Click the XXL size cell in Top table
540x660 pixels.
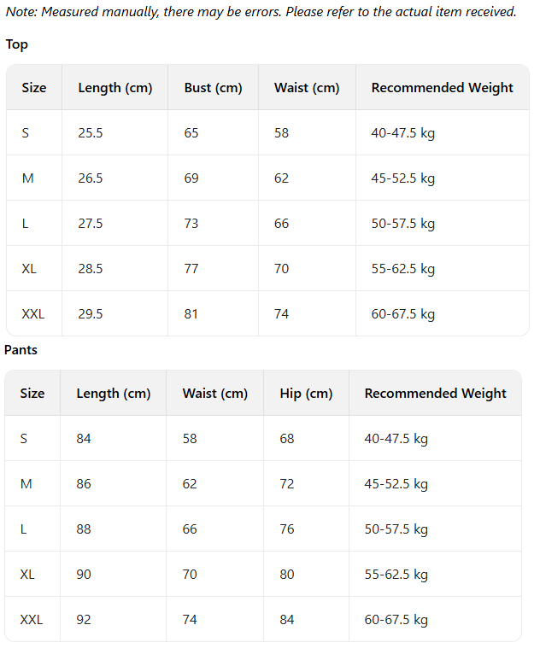click(x=33, y=314)
